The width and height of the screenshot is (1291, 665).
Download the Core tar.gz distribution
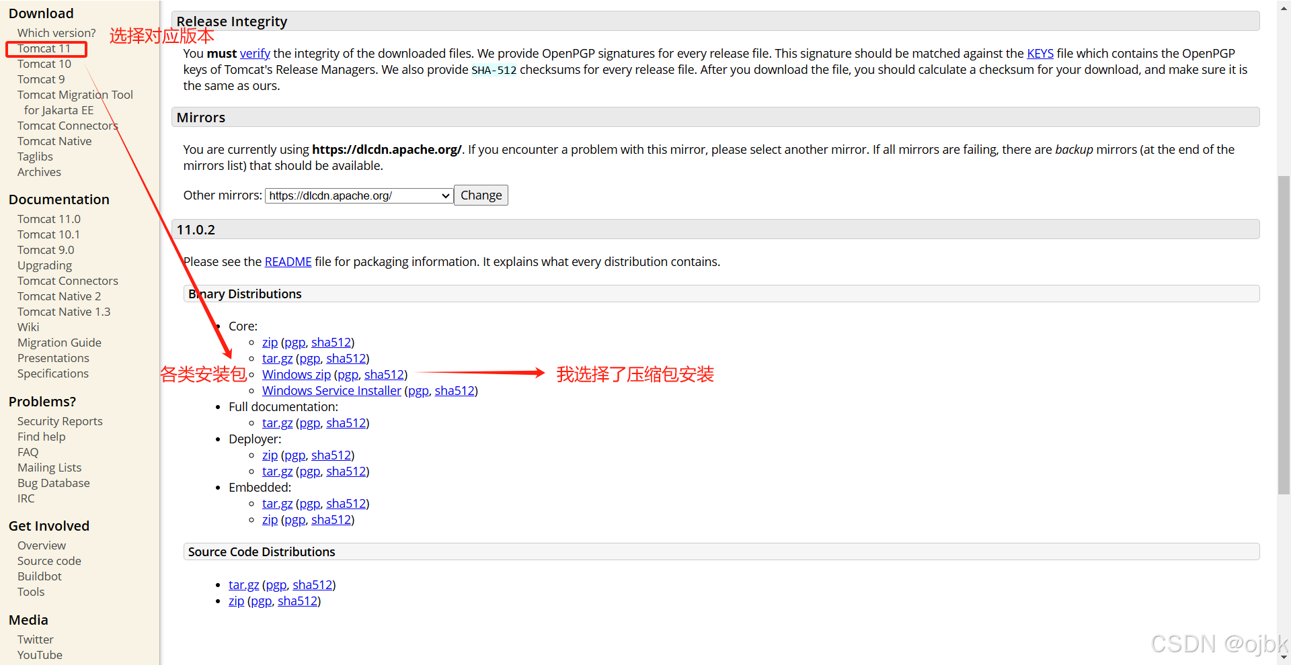pos(277,359)
